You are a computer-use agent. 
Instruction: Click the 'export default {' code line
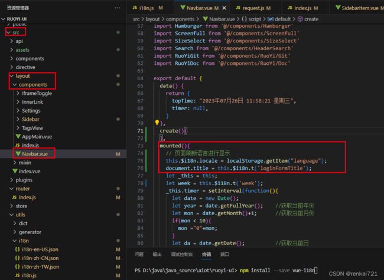click(x=178, y=78)
